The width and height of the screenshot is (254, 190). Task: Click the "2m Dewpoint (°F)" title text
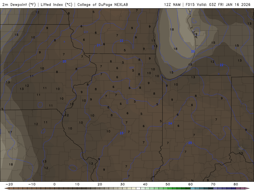tap(19, 4)
